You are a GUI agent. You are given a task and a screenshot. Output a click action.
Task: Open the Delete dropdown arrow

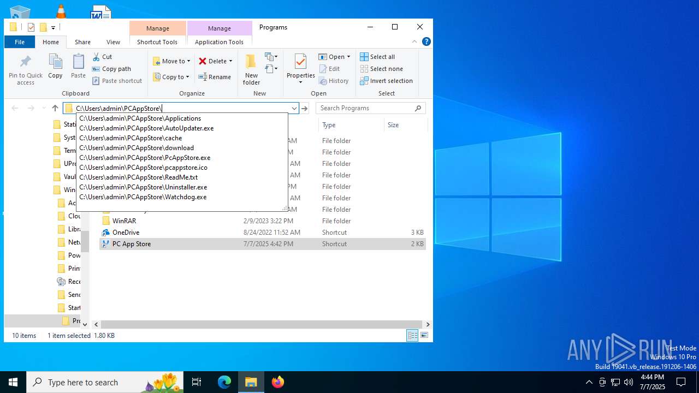click(x=230, y=61)
